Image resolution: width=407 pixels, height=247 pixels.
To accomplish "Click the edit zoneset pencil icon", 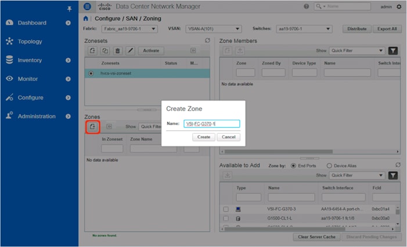I will 130,51.
